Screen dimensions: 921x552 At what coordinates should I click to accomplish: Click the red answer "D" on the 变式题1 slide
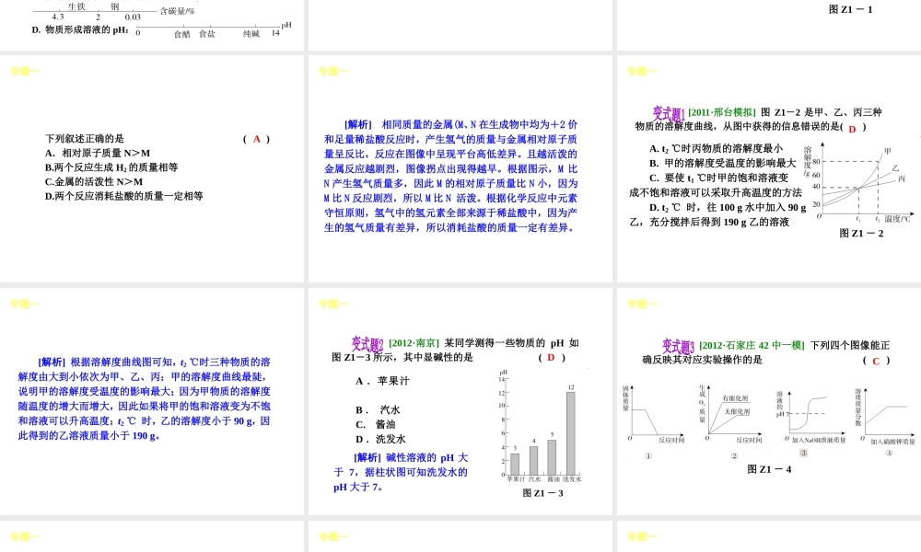(852, 129)
